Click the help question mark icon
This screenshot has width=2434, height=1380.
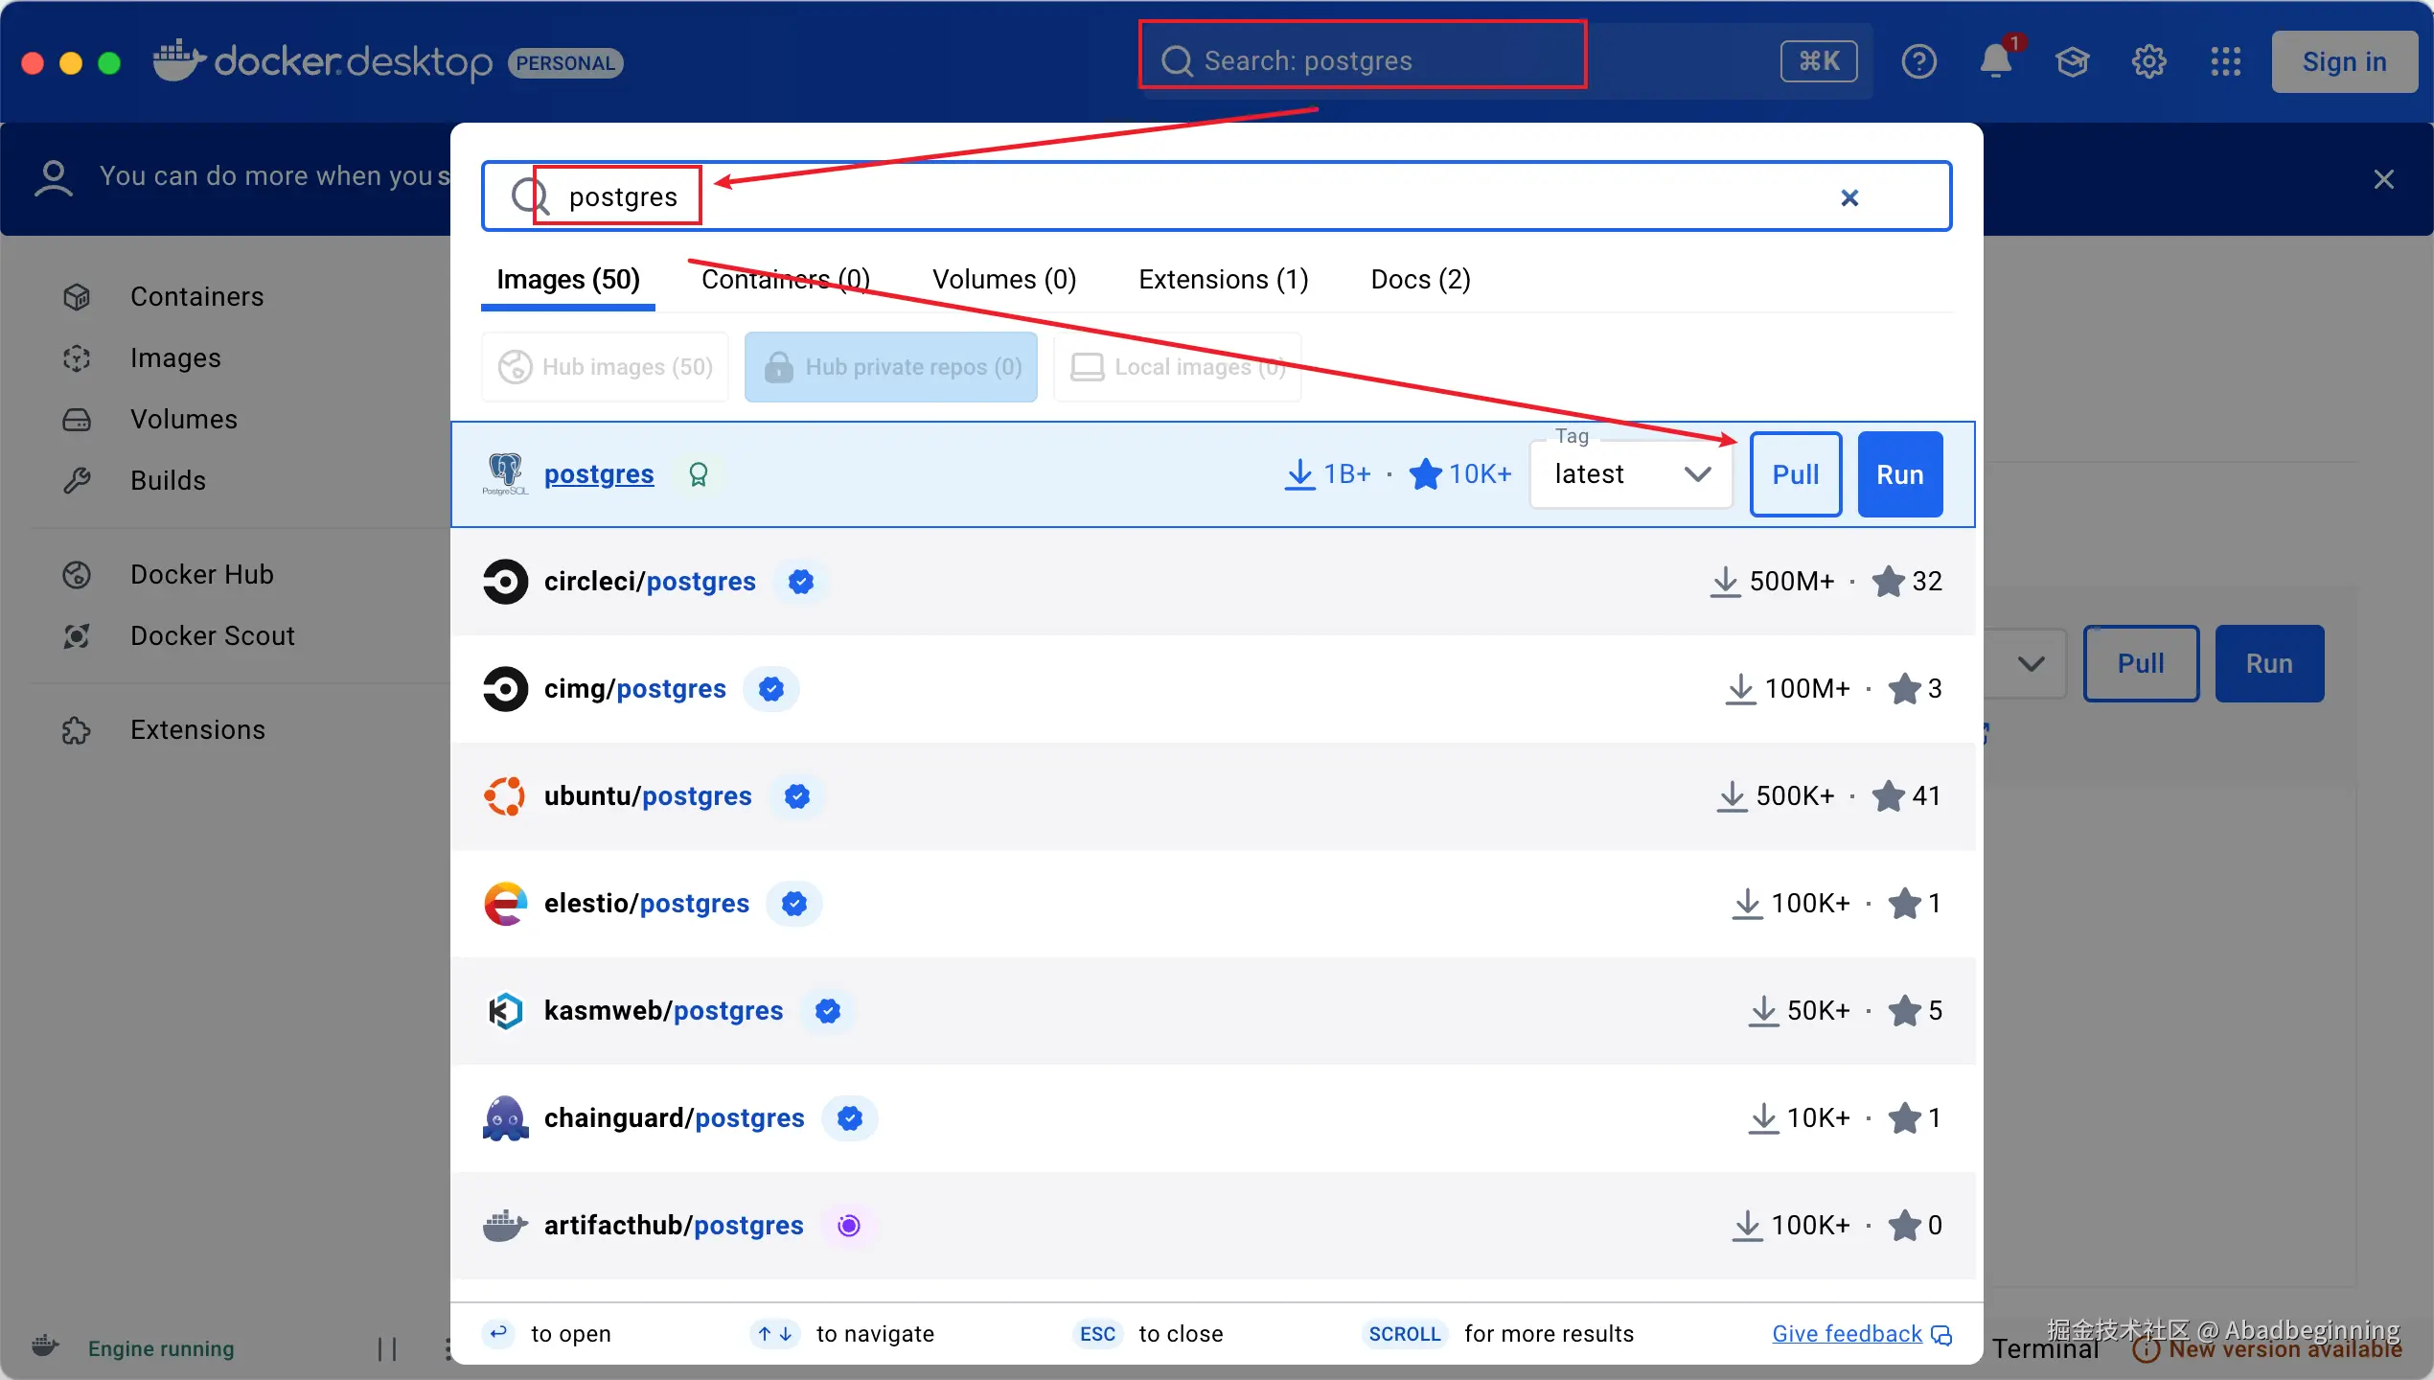point(1918,61)
